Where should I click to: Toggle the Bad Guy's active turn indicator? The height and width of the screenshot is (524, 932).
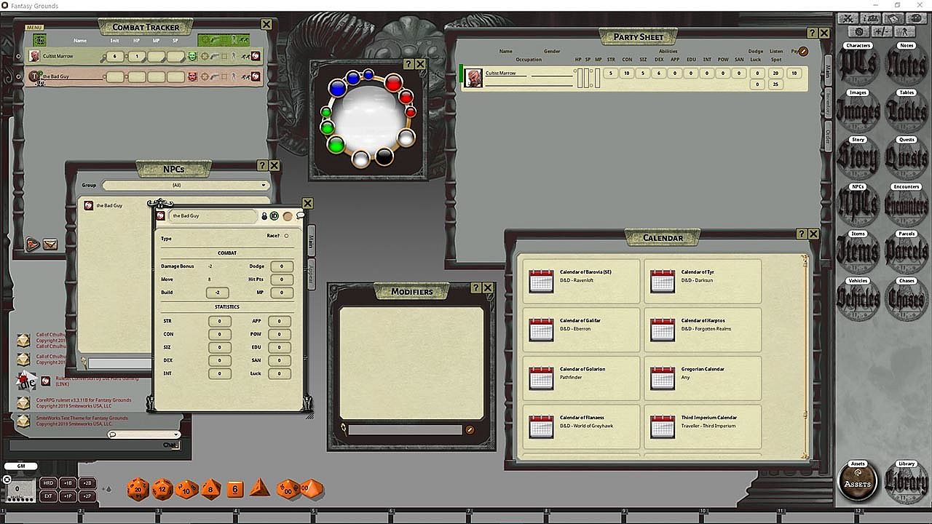click(x=19, y=76)
